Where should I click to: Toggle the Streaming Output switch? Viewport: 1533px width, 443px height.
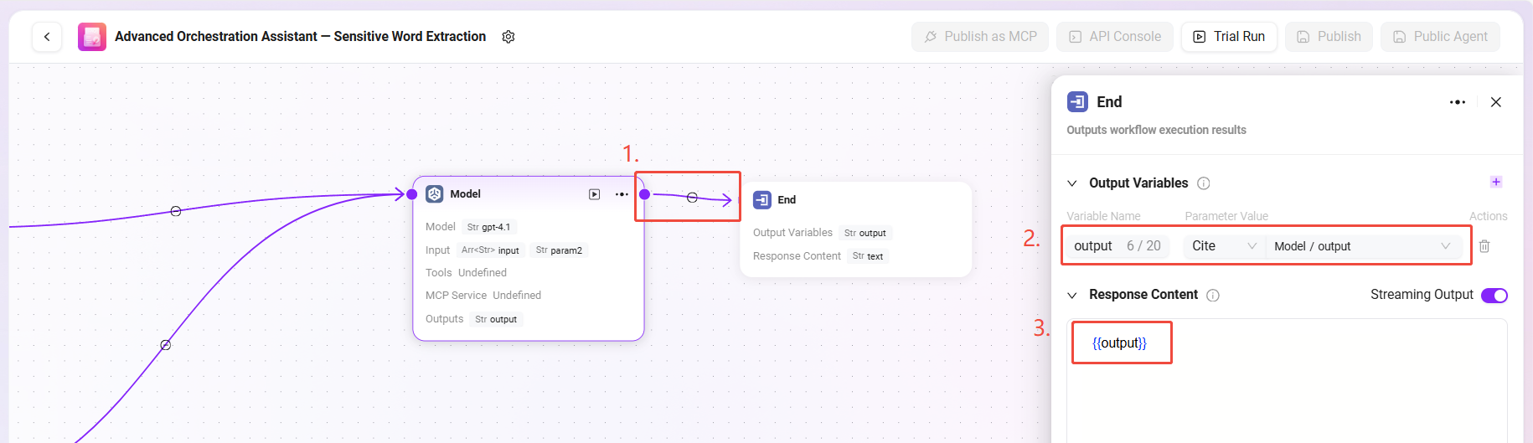1494,295
